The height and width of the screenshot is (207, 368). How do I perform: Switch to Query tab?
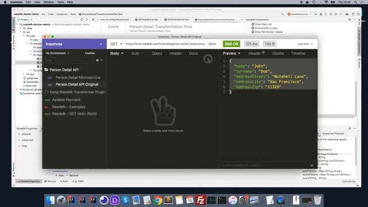(157, 53)
